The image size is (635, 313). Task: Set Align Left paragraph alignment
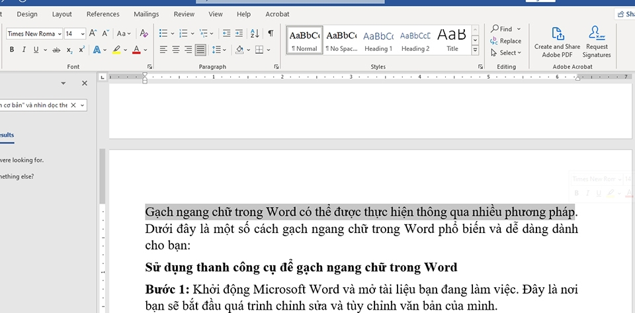[163, 50]
